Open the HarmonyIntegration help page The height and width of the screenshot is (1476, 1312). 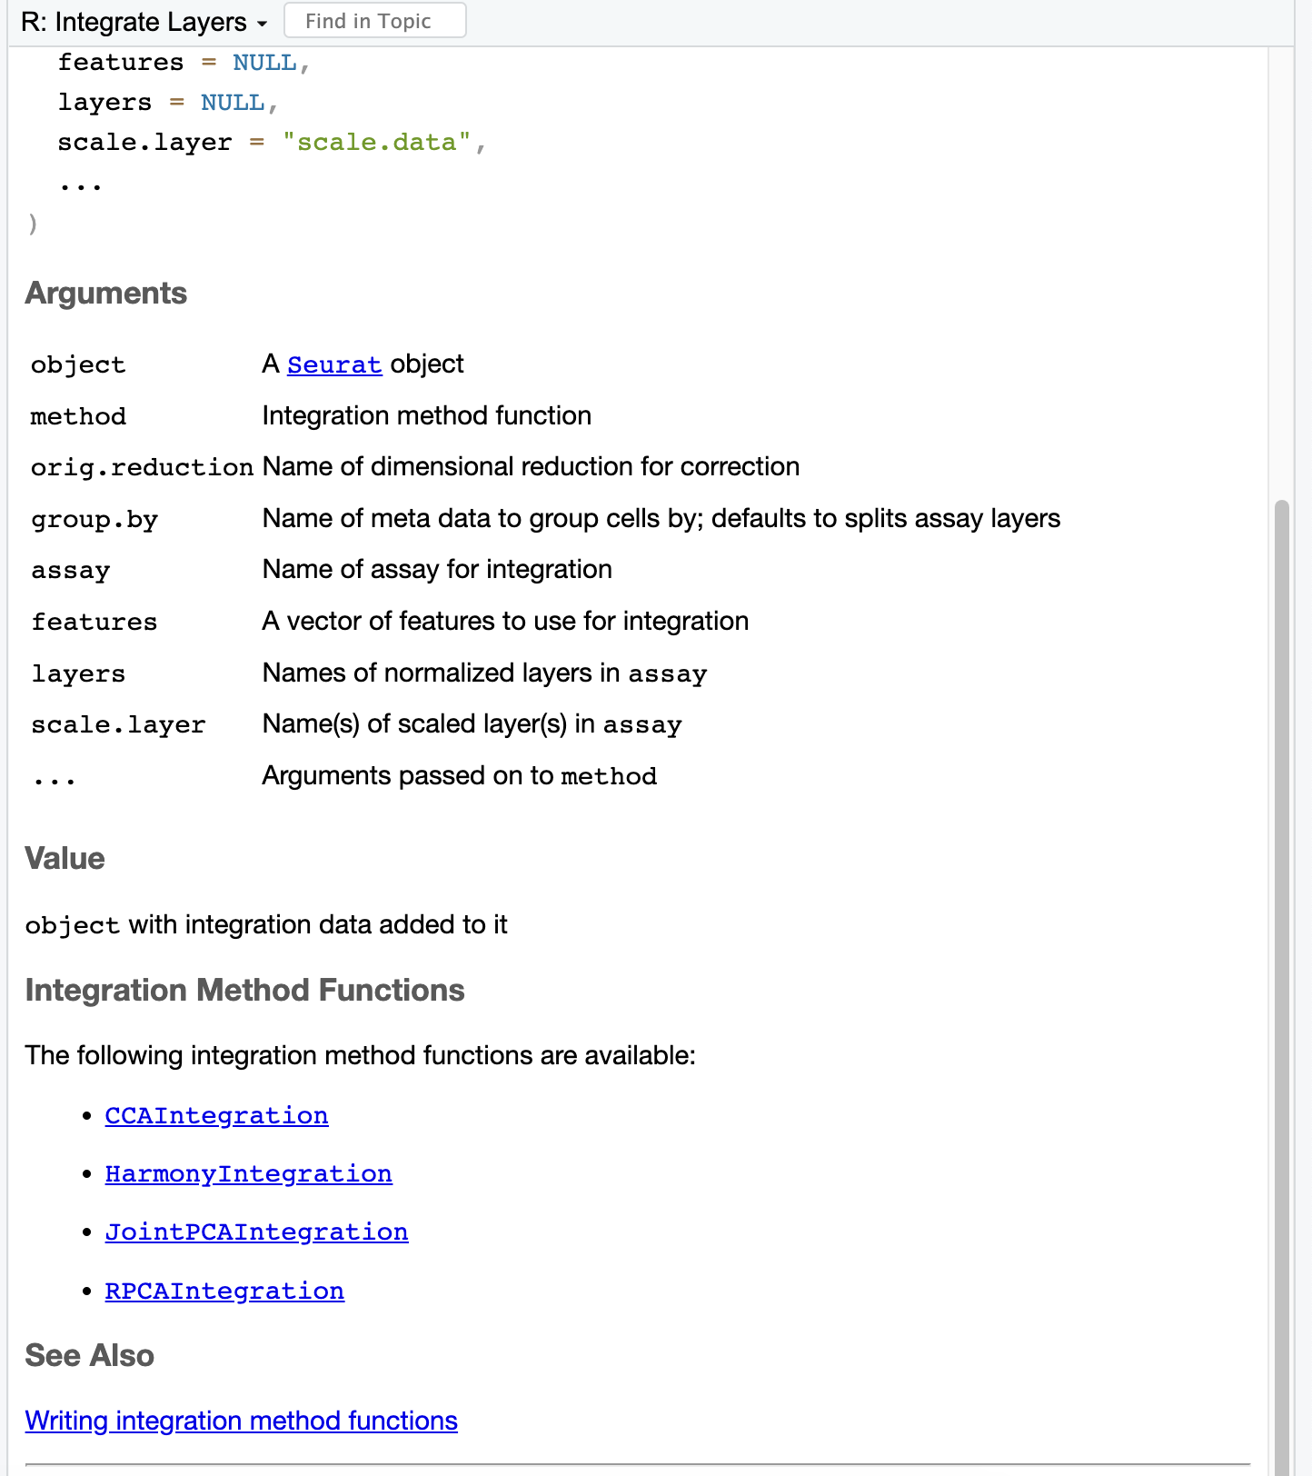pos(249,1173)
